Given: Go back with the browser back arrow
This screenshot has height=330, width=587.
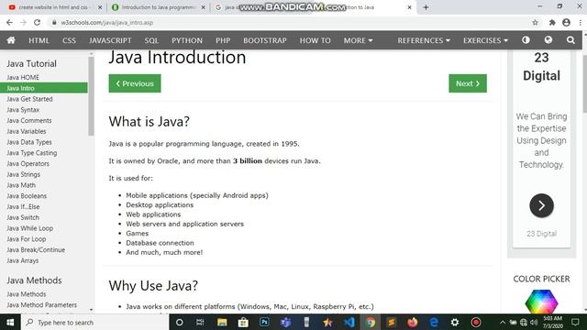Looking at the screenshot, I should [x=10, y=22].
